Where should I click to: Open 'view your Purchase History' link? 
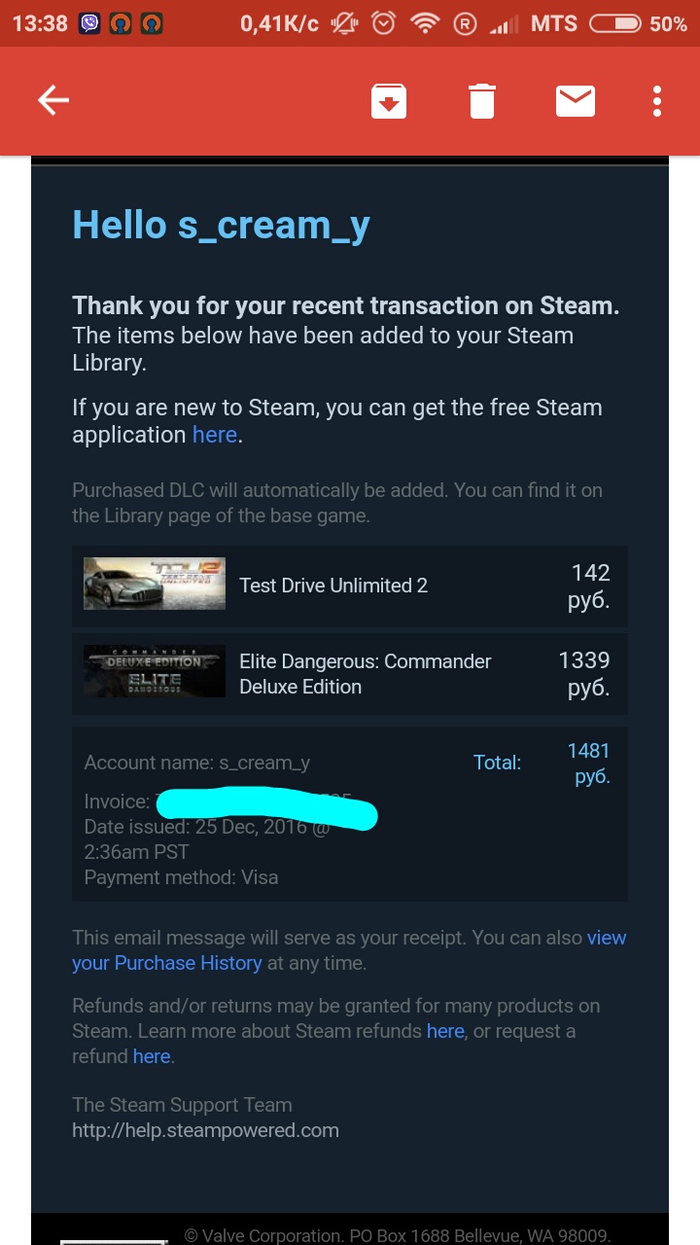(166, 963)
